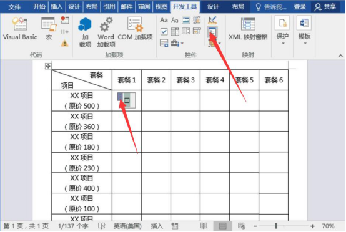Insert a rich text Aa content control
This screenshot has height=232, width=346.
point(164,21)
